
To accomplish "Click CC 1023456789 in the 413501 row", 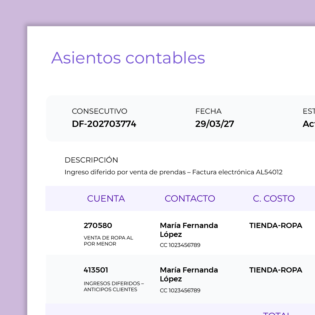I will click(180, 290).
